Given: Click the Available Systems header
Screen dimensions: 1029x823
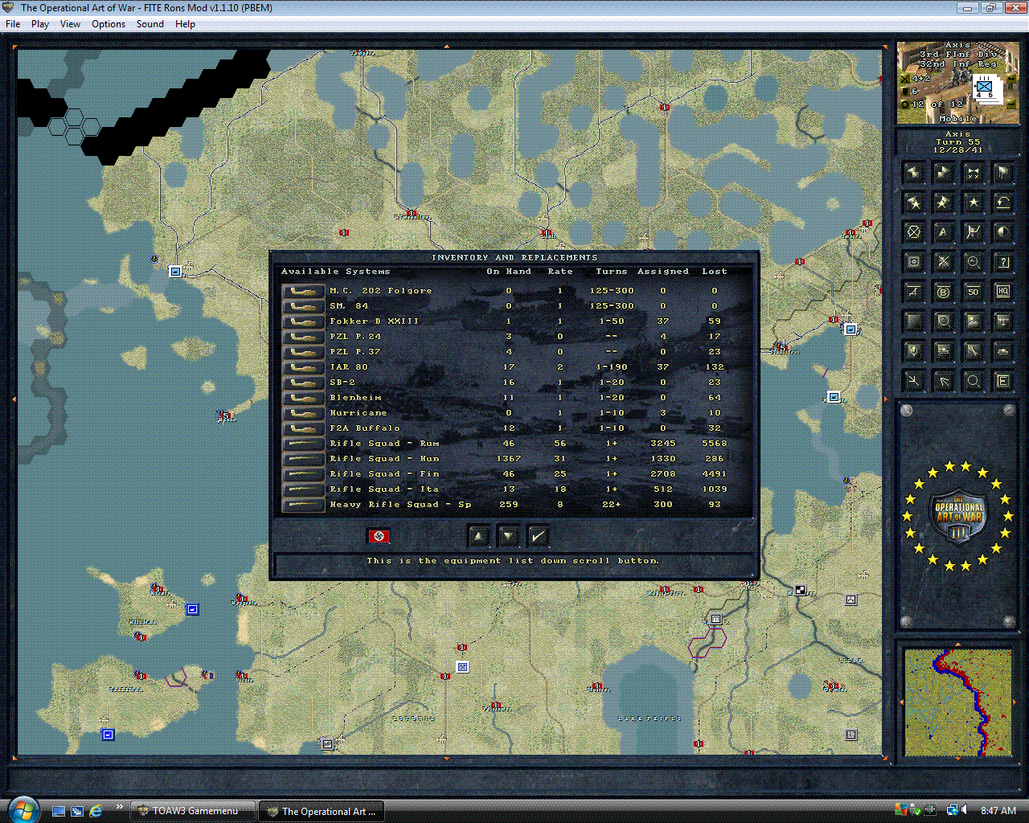Looking at the screenshot, I should pos(335,272).
